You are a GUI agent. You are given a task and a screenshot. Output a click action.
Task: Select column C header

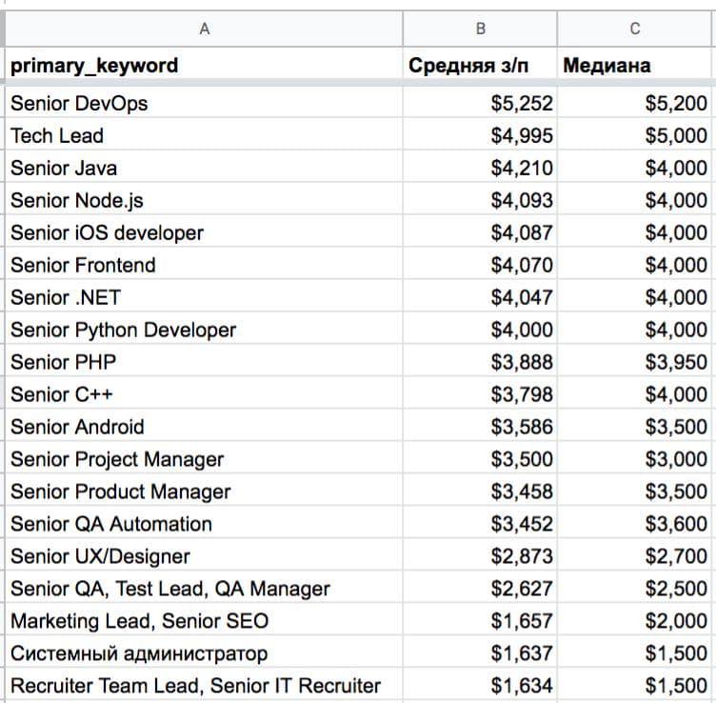pyautogui.click(x=636, y=29)
